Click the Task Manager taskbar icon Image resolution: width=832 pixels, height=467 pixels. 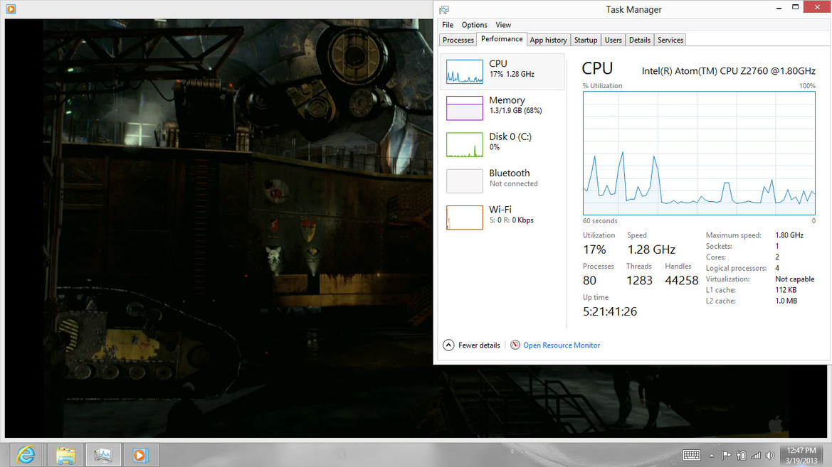click(x=103, y=455)
